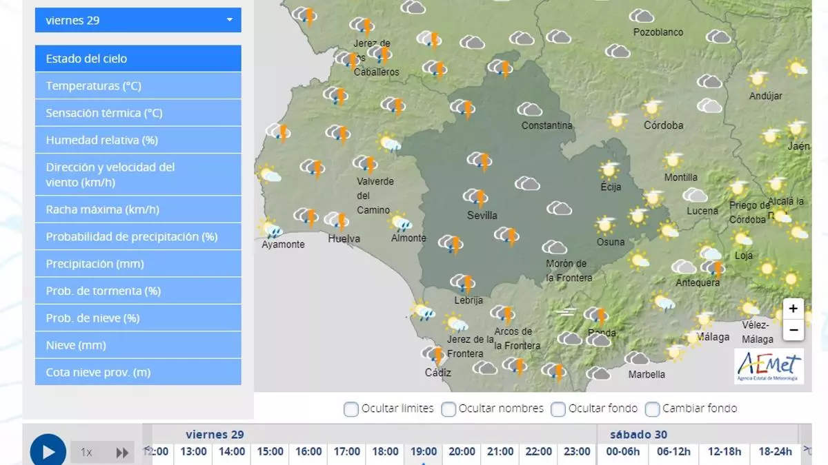The height and width of the screenshot is (465, 828).
Task: Zoom out on the map
Action: 793,331
